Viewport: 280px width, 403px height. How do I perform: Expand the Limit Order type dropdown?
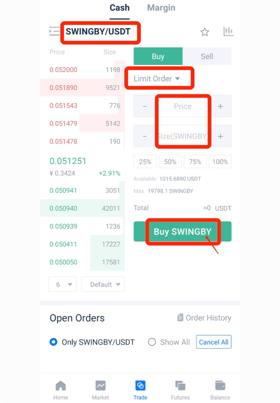(157, 79)
